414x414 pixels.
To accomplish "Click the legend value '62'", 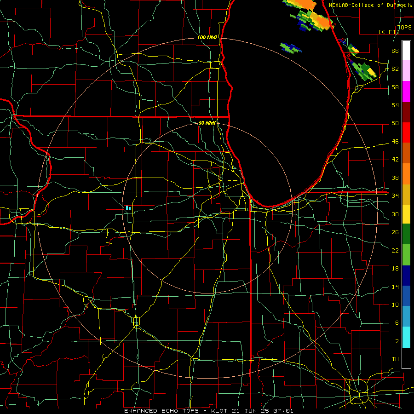I will (395, 69).
